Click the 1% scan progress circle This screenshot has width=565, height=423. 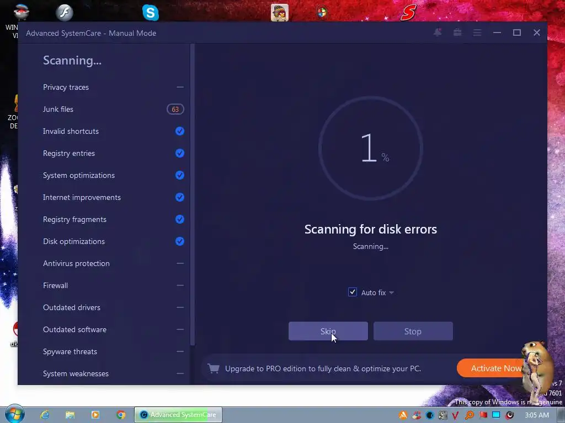pyautogui.click(x=370, y=148)
